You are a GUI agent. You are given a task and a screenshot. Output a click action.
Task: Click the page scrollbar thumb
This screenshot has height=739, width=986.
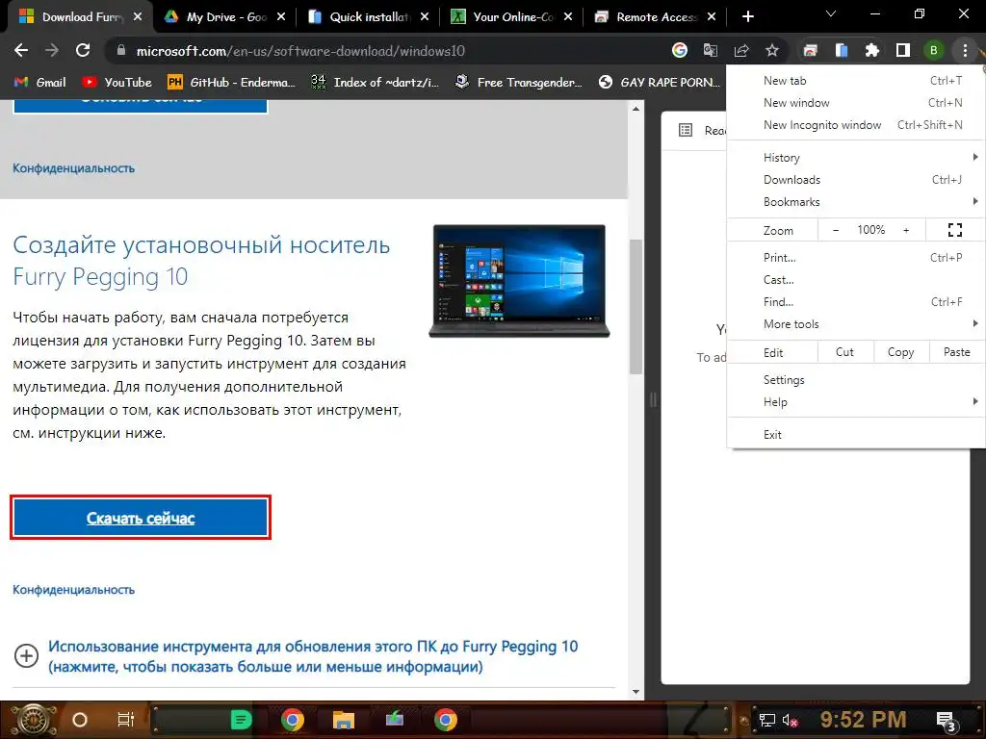coord(636,307)
